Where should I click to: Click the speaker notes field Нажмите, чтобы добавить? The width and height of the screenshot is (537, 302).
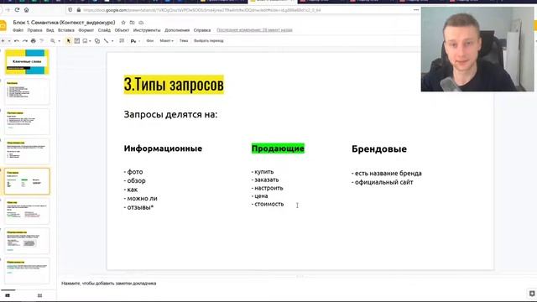109,284
